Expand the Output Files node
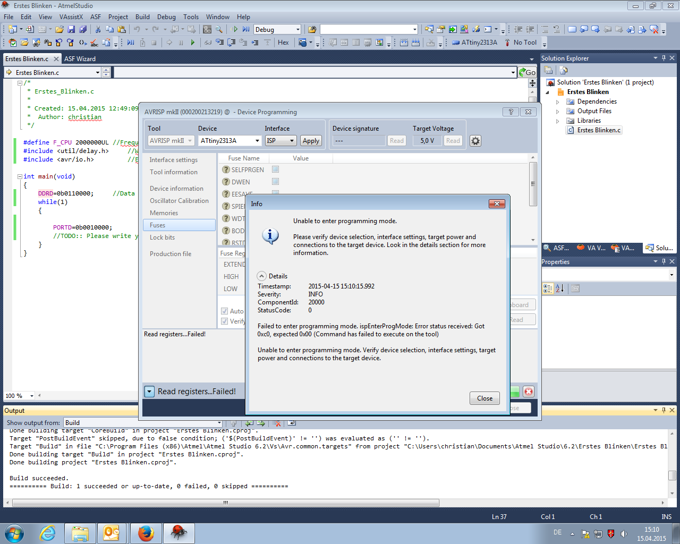The width and height of the screenshot is (680, 544). (x=557, y=111)
